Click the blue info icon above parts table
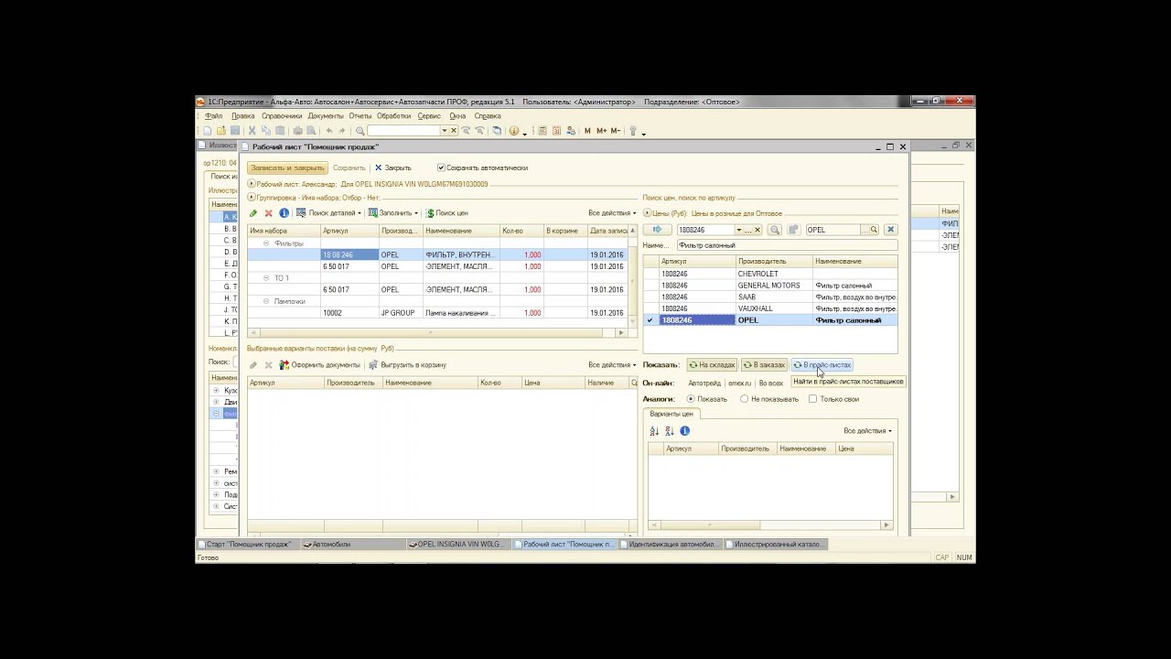Screen dimensions: 1171x659 pos(284,213)
